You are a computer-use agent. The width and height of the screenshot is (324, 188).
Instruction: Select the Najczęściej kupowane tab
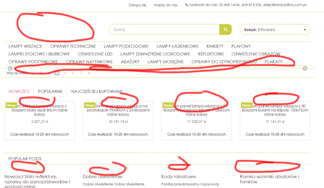pyautogui.click(x=97, y=91)
